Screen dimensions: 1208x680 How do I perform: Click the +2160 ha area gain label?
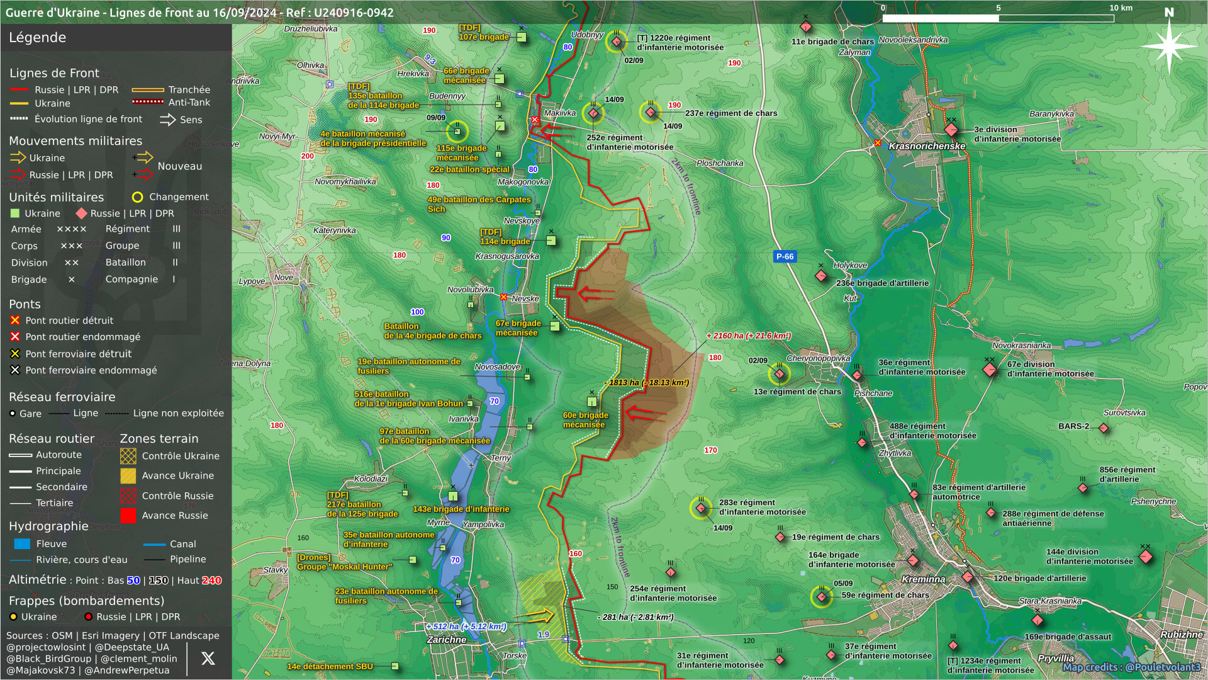click(x=748, y=336)
